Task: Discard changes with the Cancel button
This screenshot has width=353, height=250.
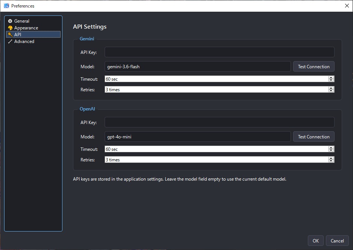Action: tap(337, 241)
